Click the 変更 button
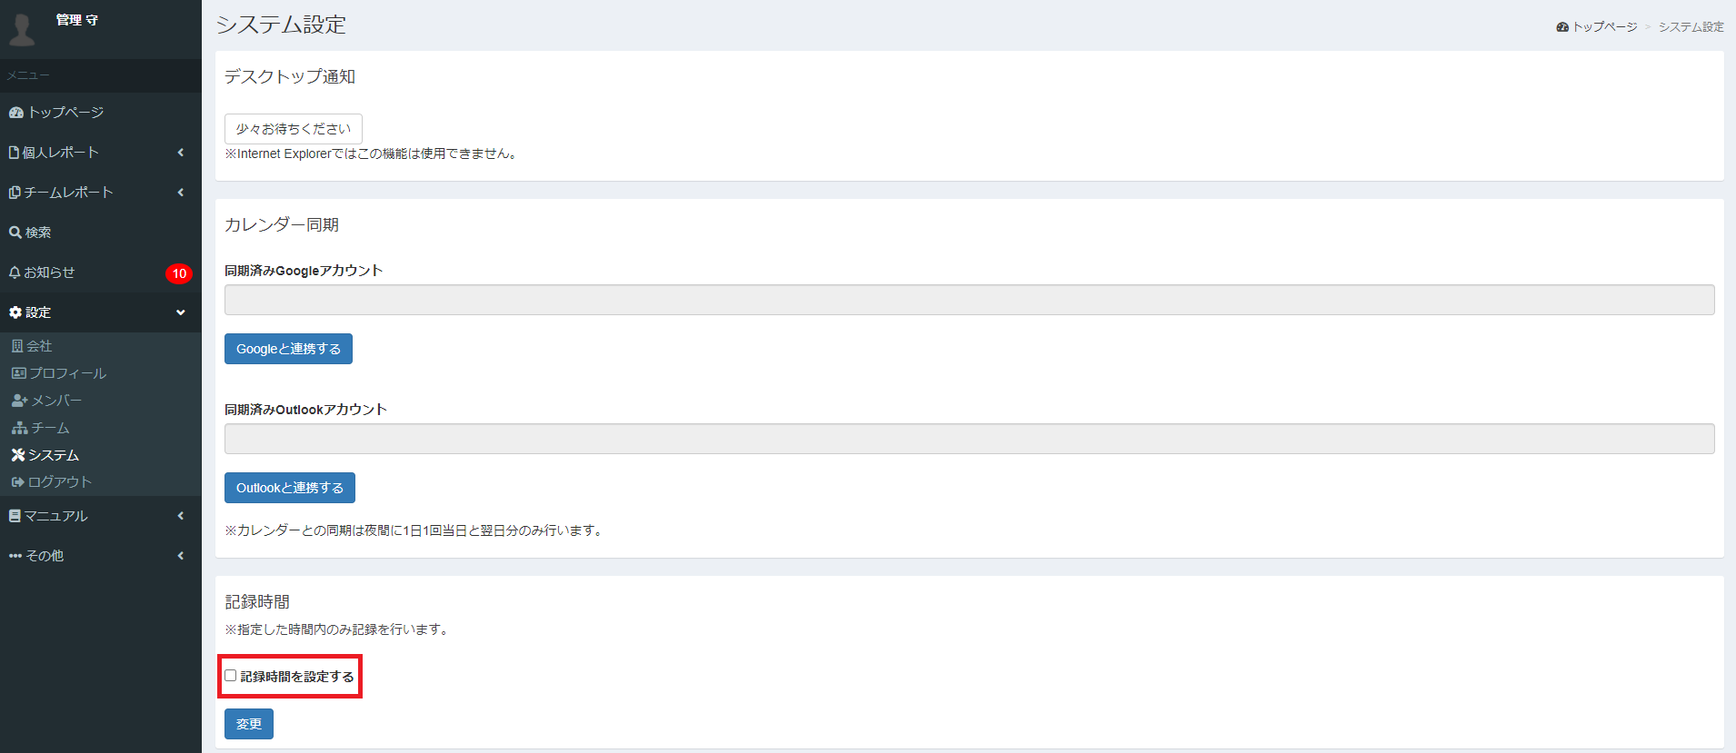Screen dimensions: 1736x753 (x=249, y=724)
